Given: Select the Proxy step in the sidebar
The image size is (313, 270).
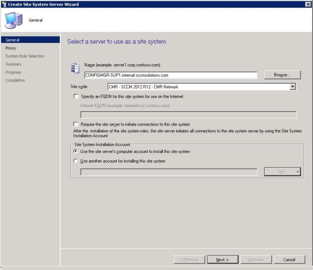Looking at the screenshot, I should (11, 48).
